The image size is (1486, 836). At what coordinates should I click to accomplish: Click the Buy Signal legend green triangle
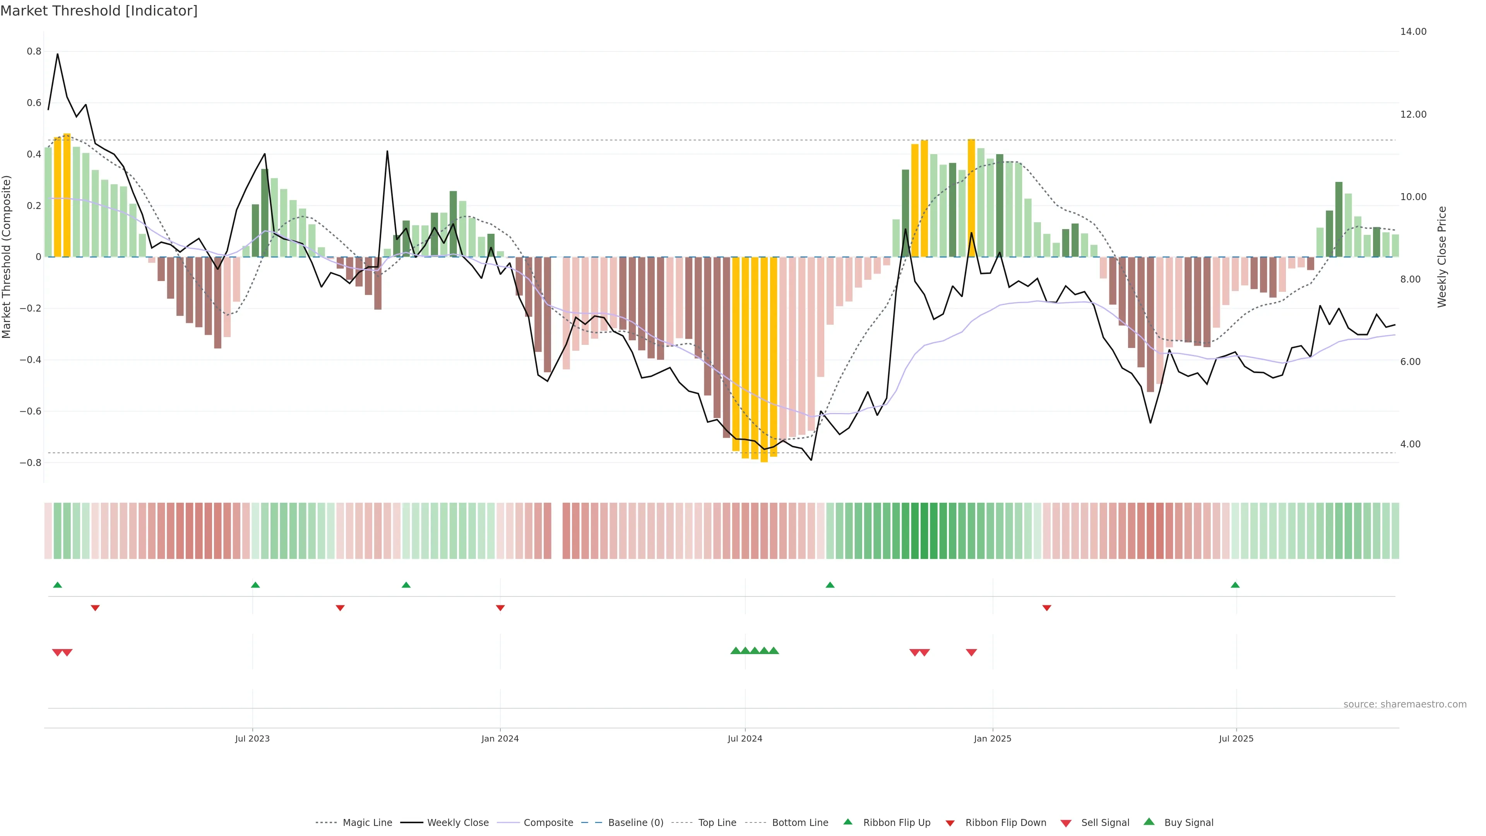pos(1149,822)
